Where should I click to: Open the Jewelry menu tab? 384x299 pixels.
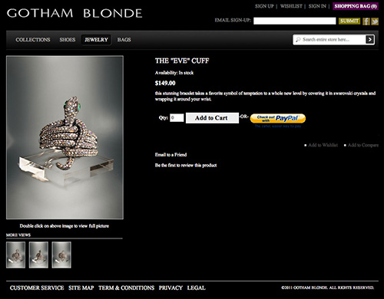[96, 40]
